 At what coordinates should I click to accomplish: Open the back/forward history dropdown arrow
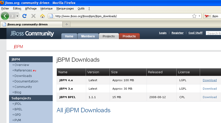(x=17, y=16)
